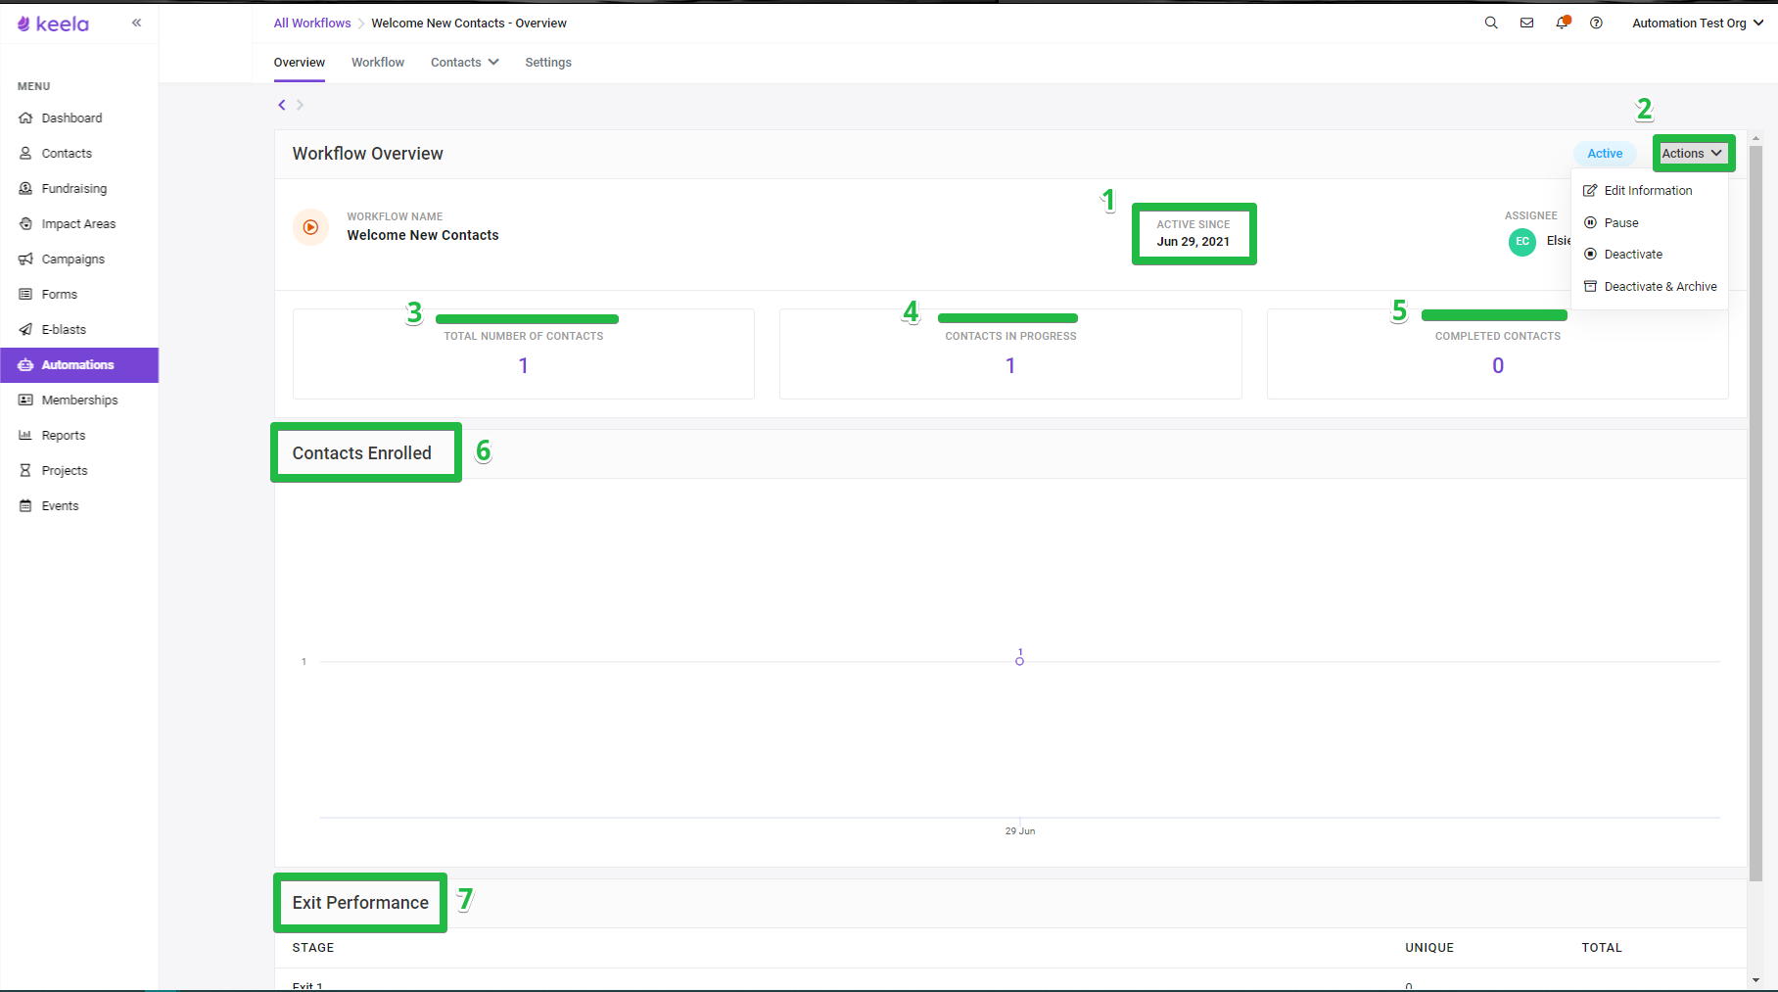This screenshot has width=1778, height=992.
Task: Click the Active status badge
Action: pos(1605,153)
